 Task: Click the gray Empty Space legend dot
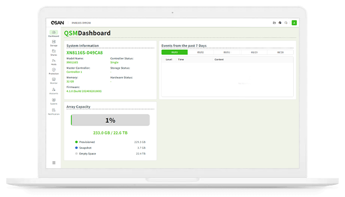pos(76,154)
